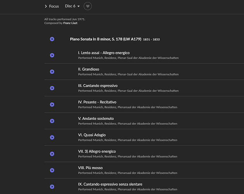244x194 pixels.
Task: Play the Piano Sonata in B minor work
Action: 52,39
